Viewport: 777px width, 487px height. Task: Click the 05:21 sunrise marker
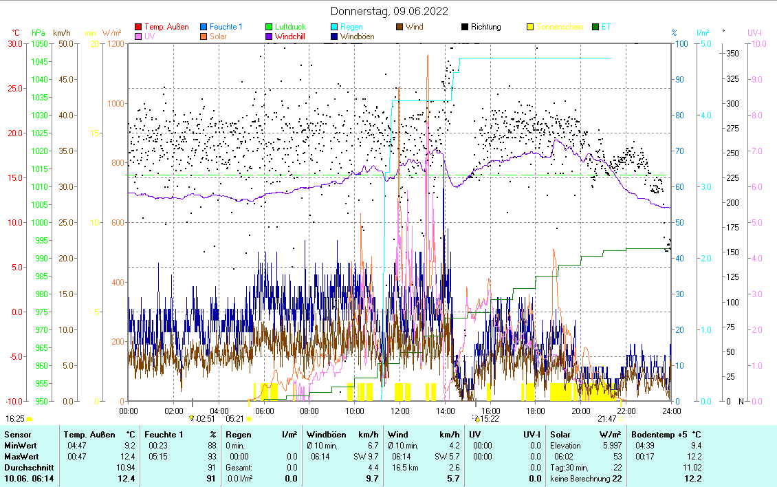click(250, 418)
